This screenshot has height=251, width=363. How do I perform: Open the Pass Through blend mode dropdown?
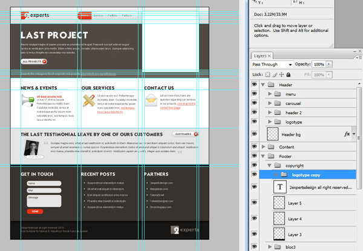pyautogui.click(x=272, y=65)
